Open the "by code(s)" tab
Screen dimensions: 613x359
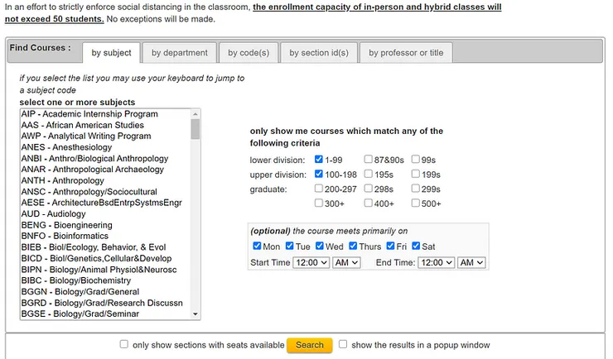pos(248,53)
